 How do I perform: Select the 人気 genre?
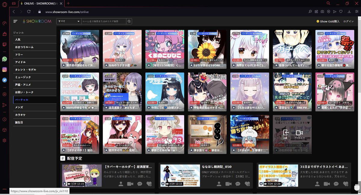[35, 39]
